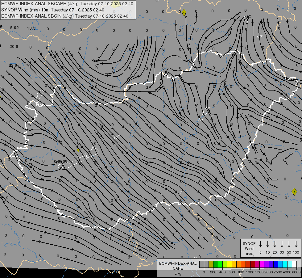Select the 20 m/s wind arrow symbol
Image resolution: width=302 pixels, height=278 pixels.
(275, 244)
